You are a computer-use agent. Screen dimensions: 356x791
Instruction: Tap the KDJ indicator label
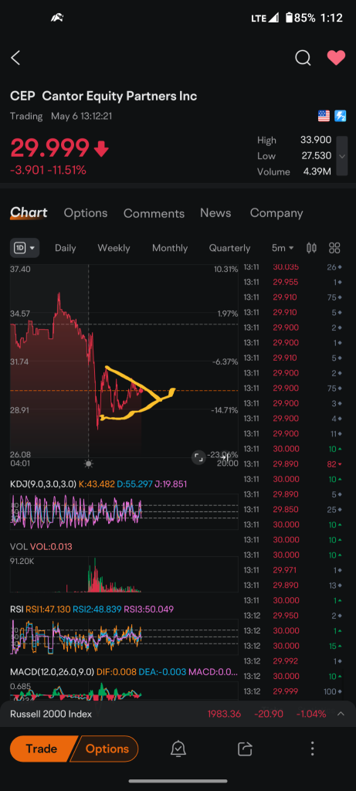pos(43,484)
